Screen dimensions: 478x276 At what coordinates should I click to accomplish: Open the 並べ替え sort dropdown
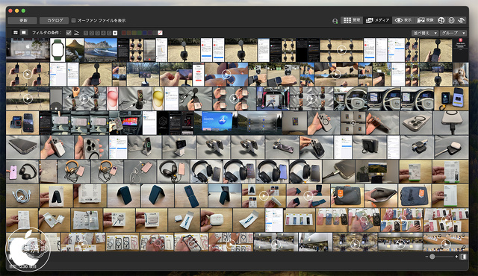(x=425, y=33)
